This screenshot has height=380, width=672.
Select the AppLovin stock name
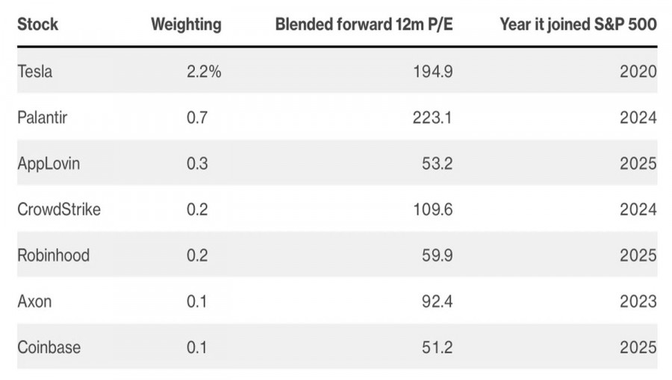click(x=48, y=163)
